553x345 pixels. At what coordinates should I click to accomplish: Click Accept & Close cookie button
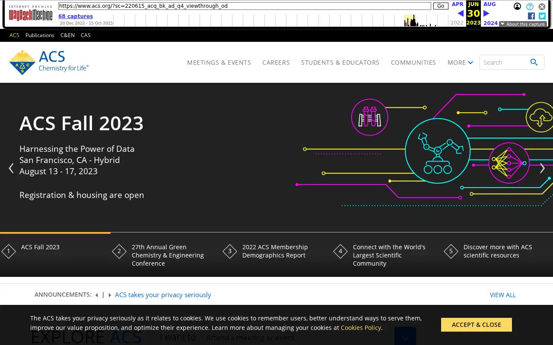coord(477,325)
